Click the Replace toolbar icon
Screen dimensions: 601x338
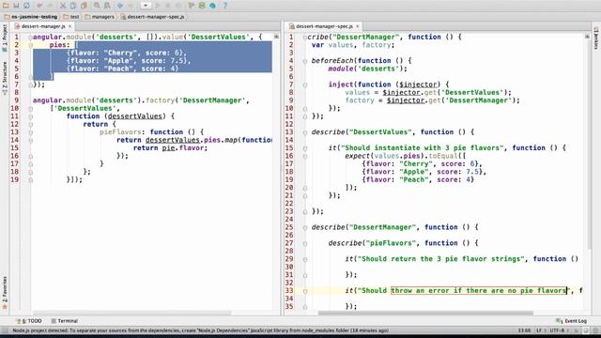[x=107, y=6]
